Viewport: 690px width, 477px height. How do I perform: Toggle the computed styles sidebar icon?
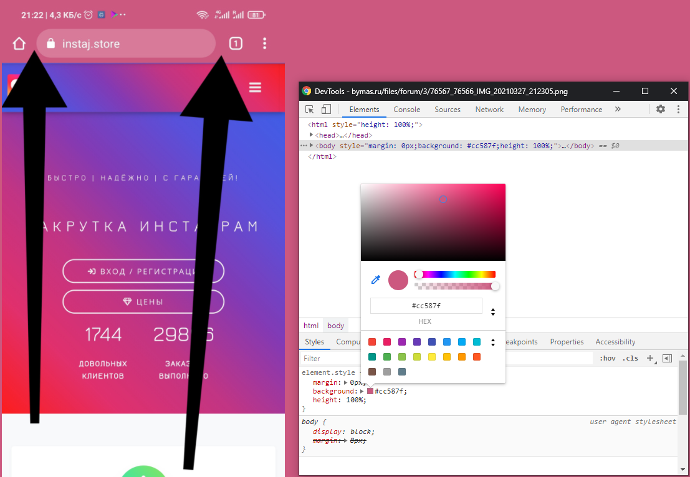pos(667,358)
